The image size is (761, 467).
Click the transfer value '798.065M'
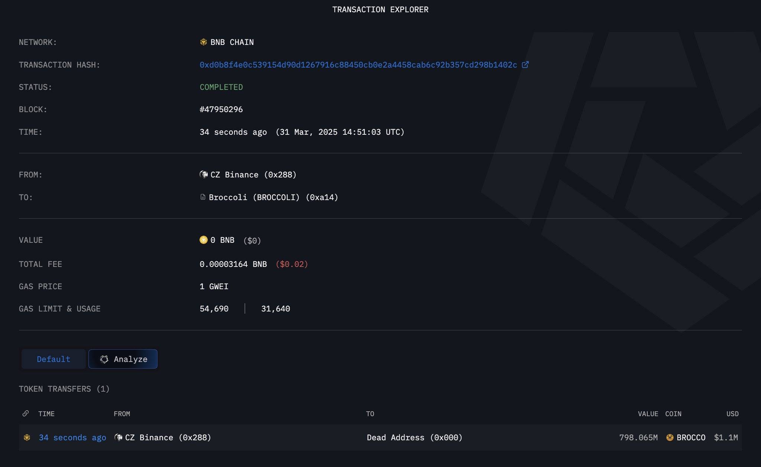[x=638, y=437]
